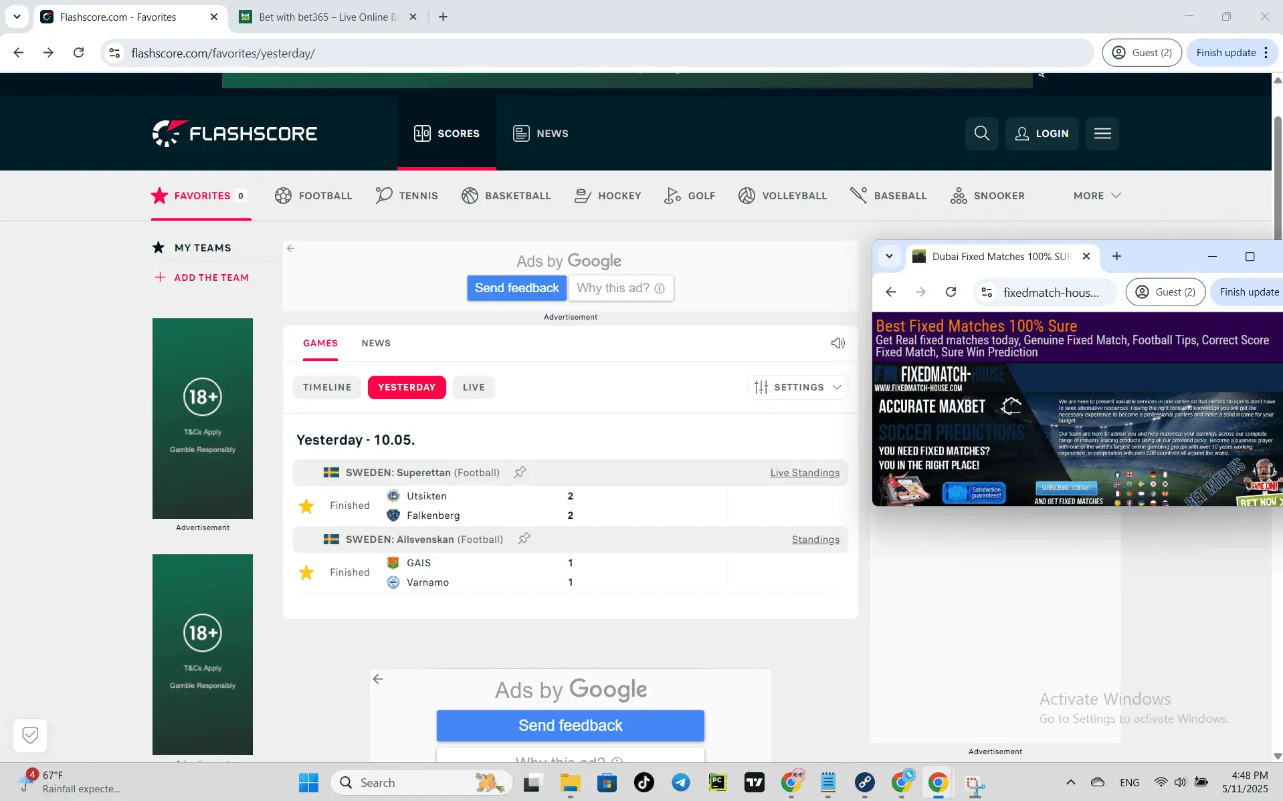Viewport: 1283px width, 801px height.
Task: Select the LIVE filter pill
Action: [473, 387]
